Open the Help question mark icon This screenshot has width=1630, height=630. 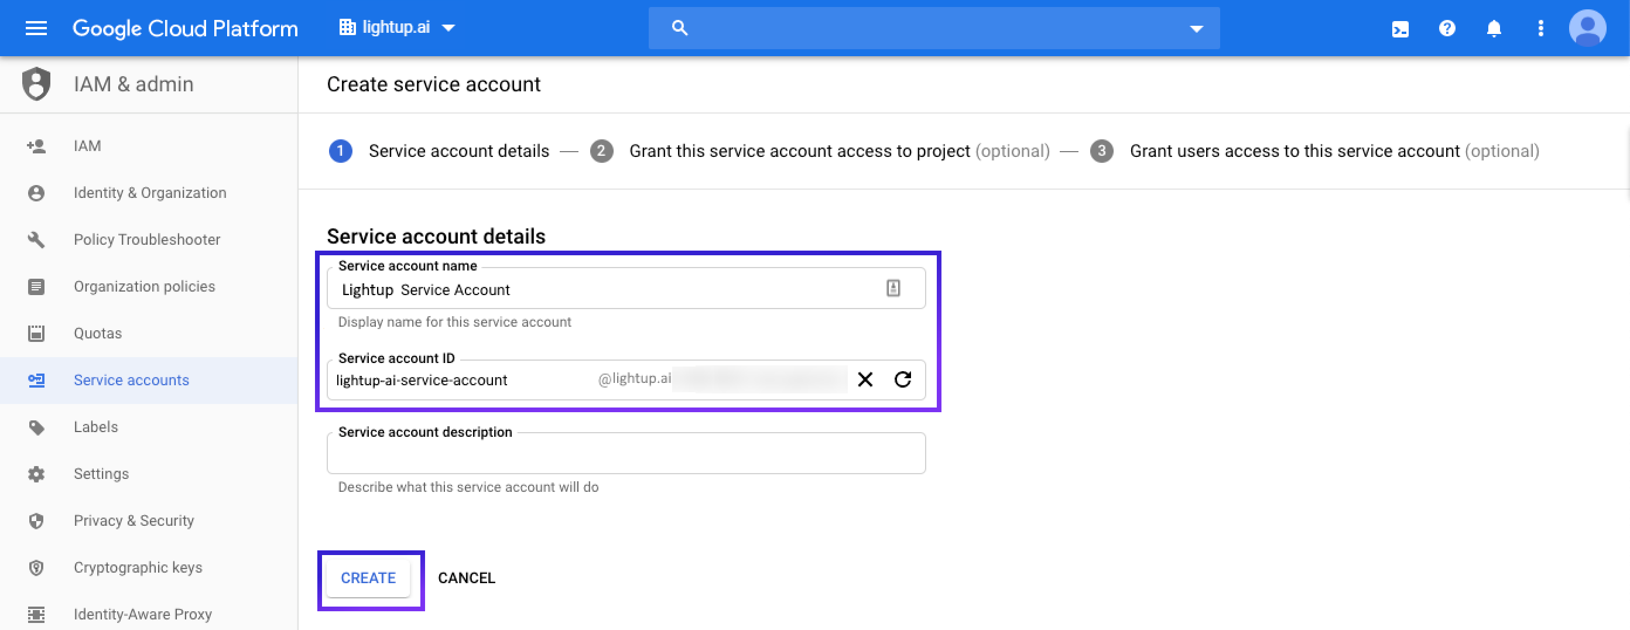(x=1447, y=29)
